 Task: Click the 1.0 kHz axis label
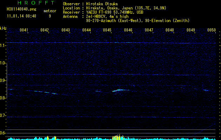coord(3,63)
